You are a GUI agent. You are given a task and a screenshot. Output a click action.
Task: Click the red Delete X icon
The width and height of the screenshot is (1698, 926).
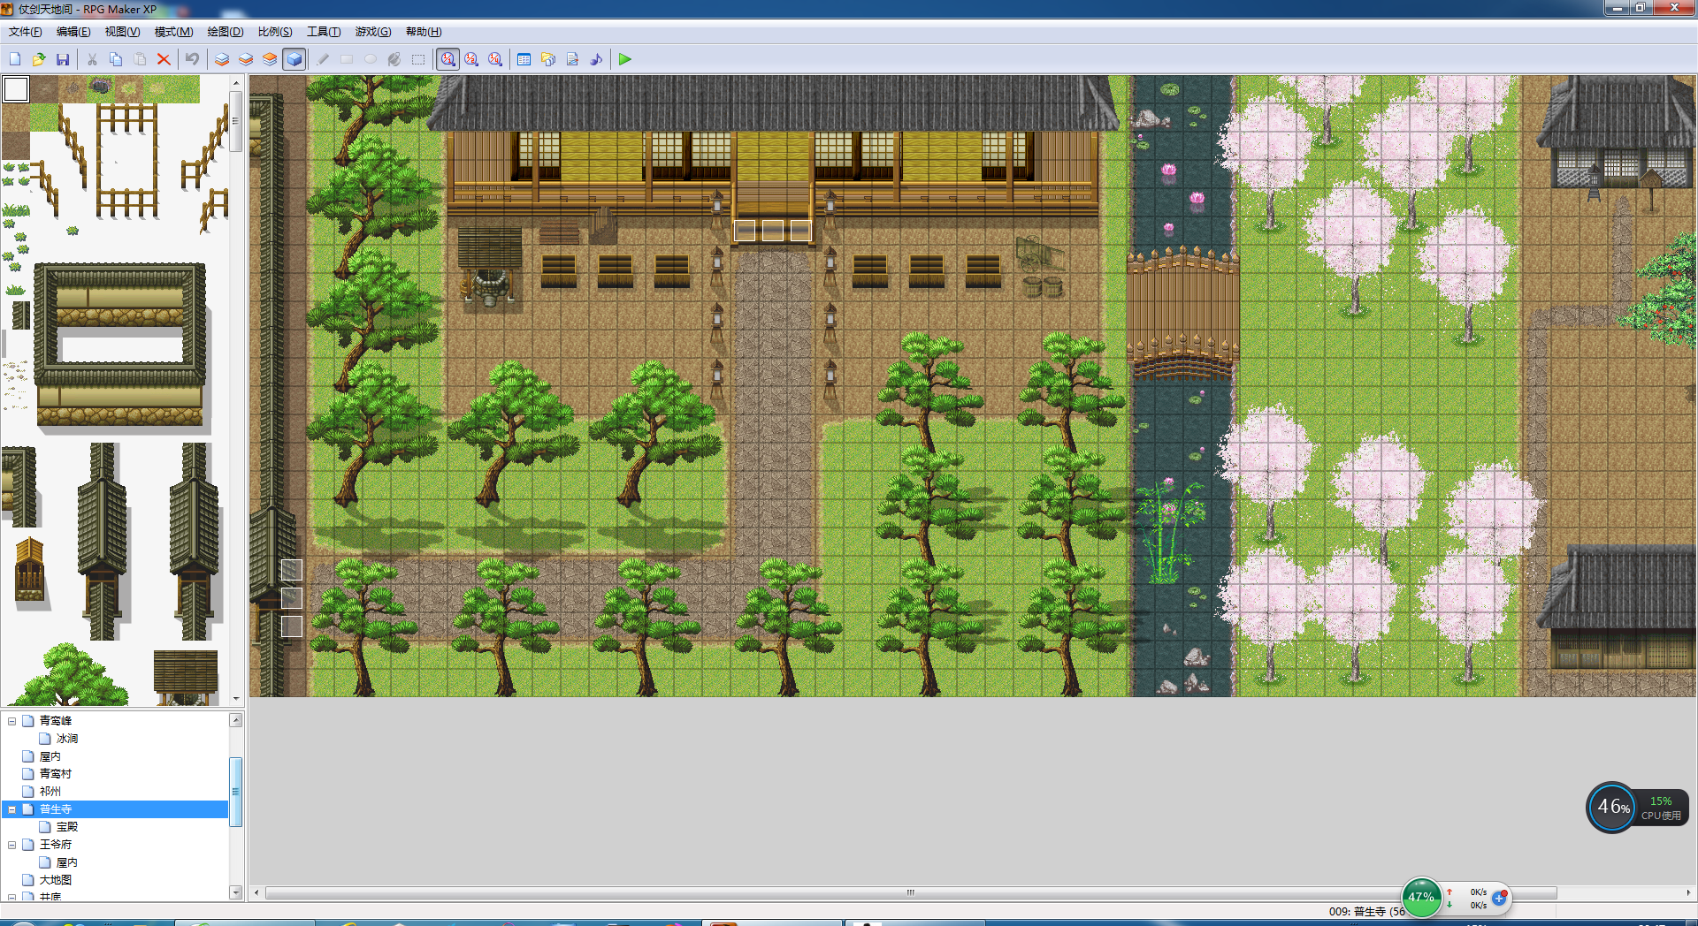[x=164, y=59]
